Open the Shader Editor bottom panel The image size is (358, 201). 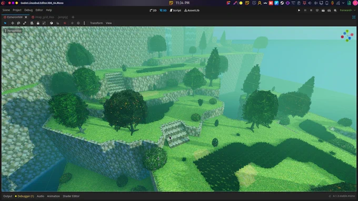[71, 196]
